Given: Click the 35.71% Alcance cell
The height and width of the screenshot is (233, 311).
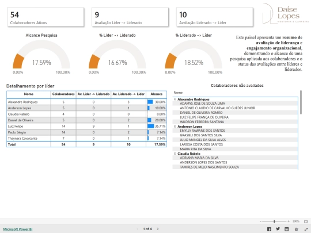Looking at the screenshot, I should 157,126.
